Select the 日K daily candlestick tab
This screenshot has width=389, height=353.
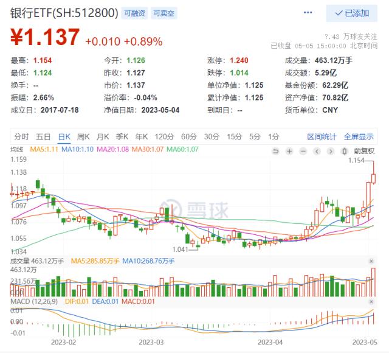[x=64, y=136]
